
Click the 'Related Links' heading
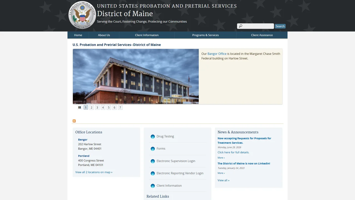coord(158,196)
